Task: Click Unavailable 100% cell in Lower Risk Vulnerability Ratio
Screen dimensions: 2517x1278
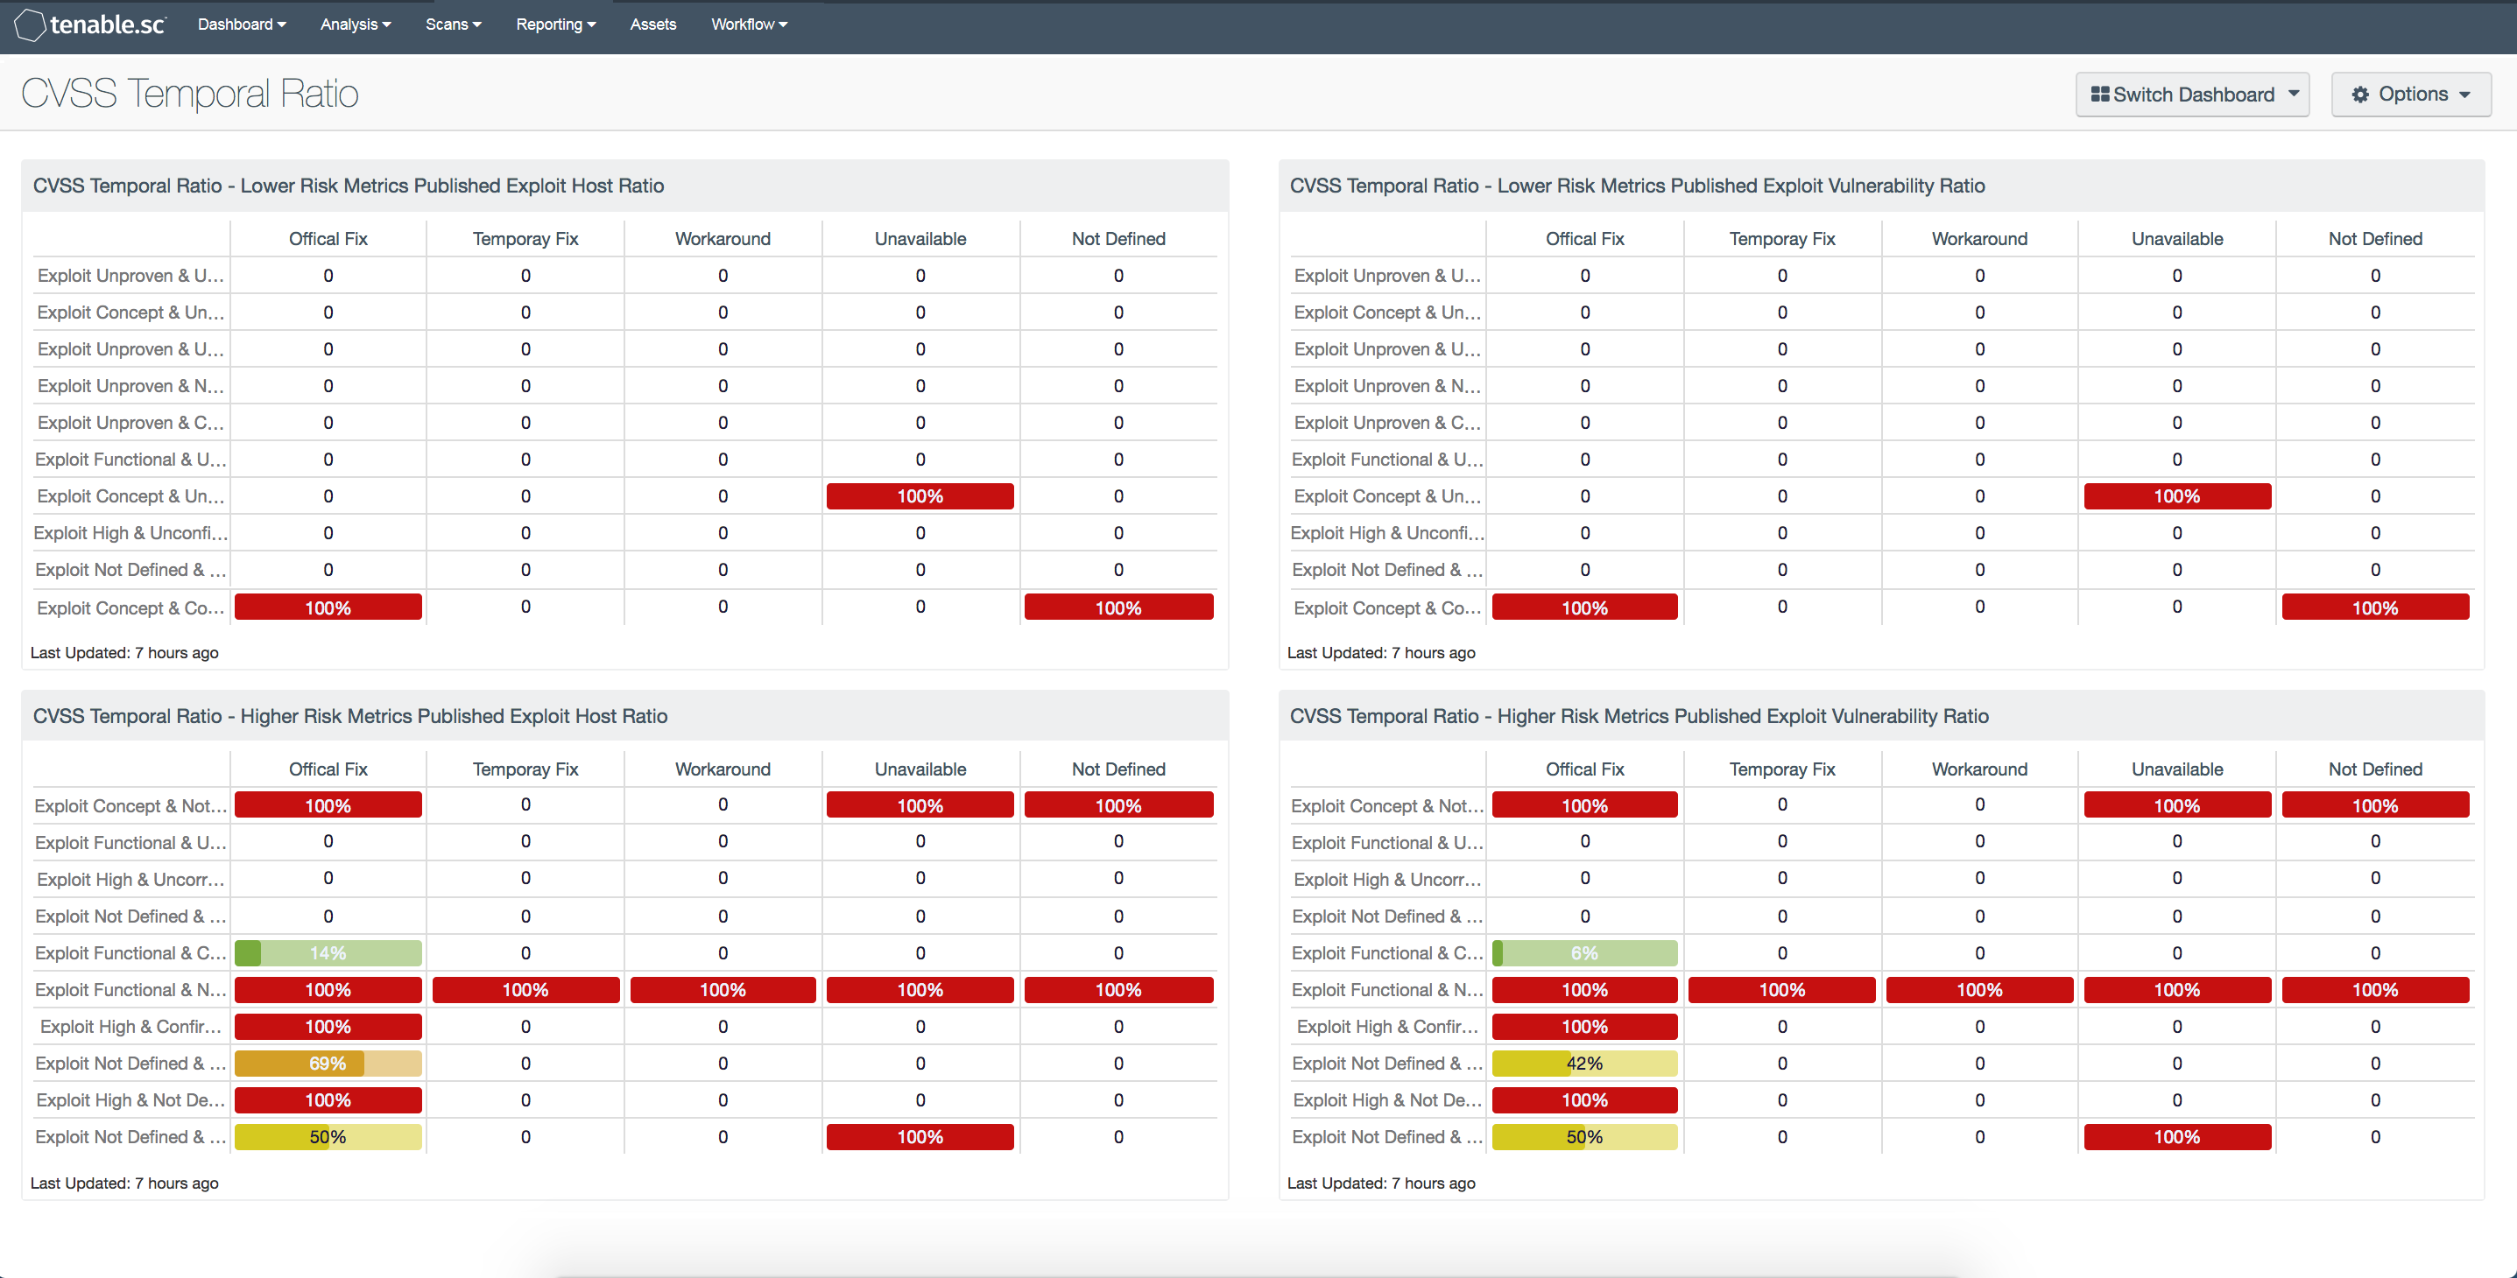Action: tap(2177, 496)
